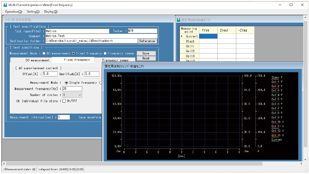Minimize the application window
This screenshot has height=174, width=309.
(280, 5)
